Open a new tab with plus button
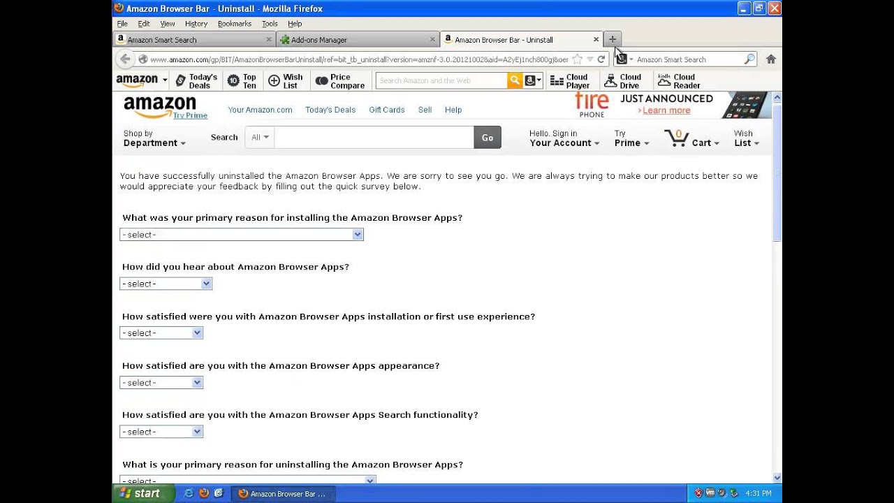The height and width of the screenshot is (503, 894). [x=613, y=39]
